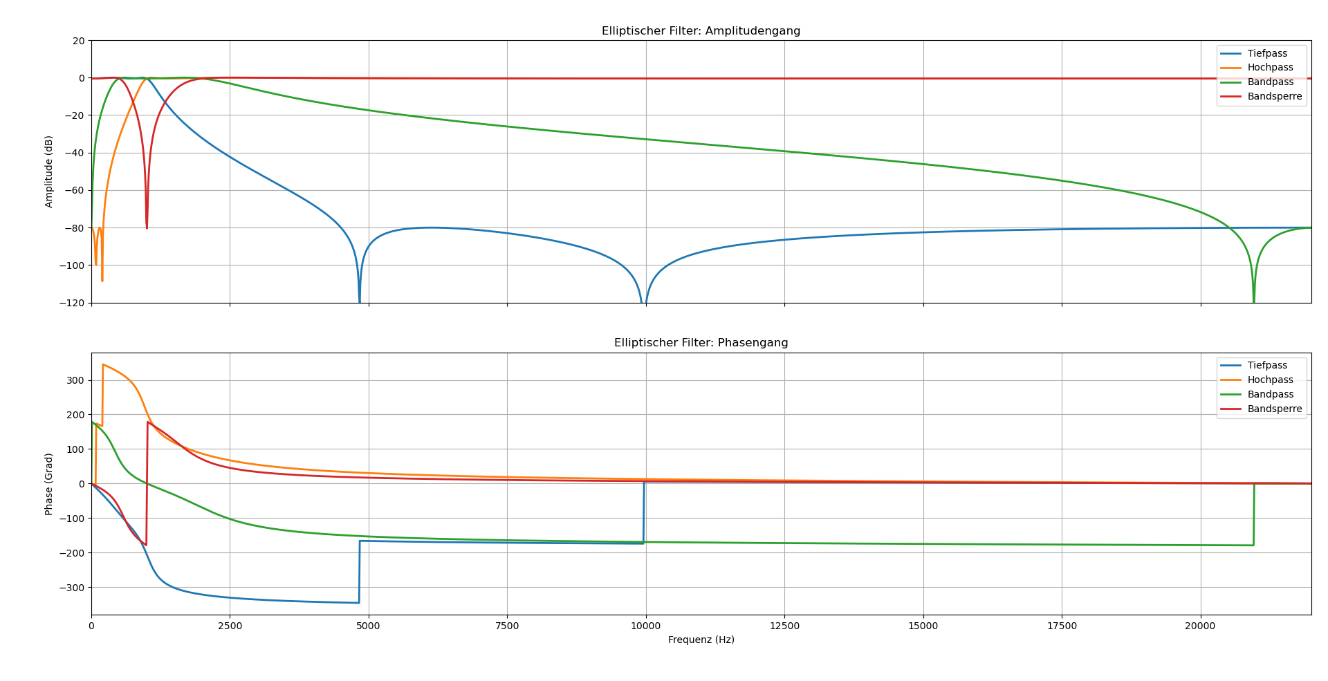Click the '5000' frequency tick label
Viewport: 1328px width, 681px height.
tap(369, 626)
